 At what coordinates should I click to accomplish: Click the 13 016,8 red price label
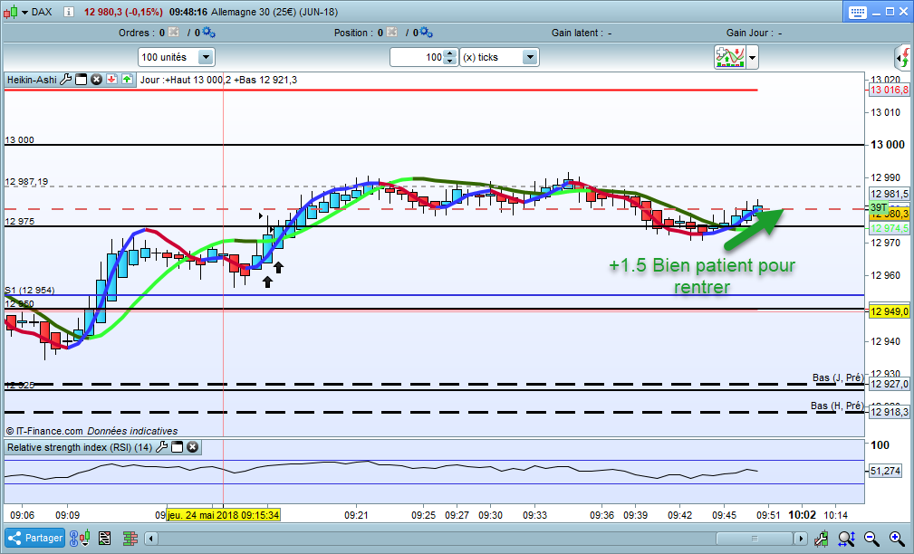(889, 90)
